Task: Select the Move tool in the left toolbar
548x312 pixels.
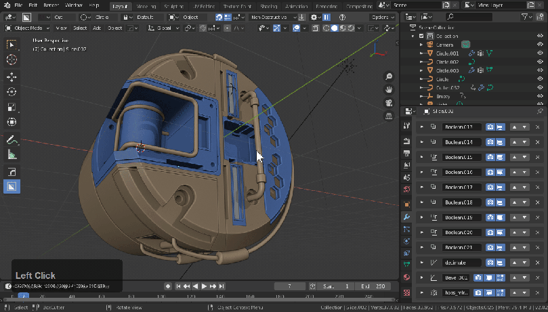Action: 12,76
